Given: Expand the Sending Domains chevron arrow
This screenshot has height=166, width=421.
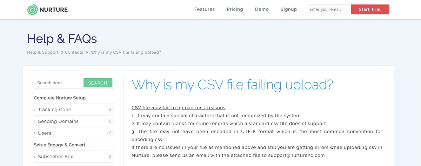Looking at the screenshot, I should tap(35, 121).
